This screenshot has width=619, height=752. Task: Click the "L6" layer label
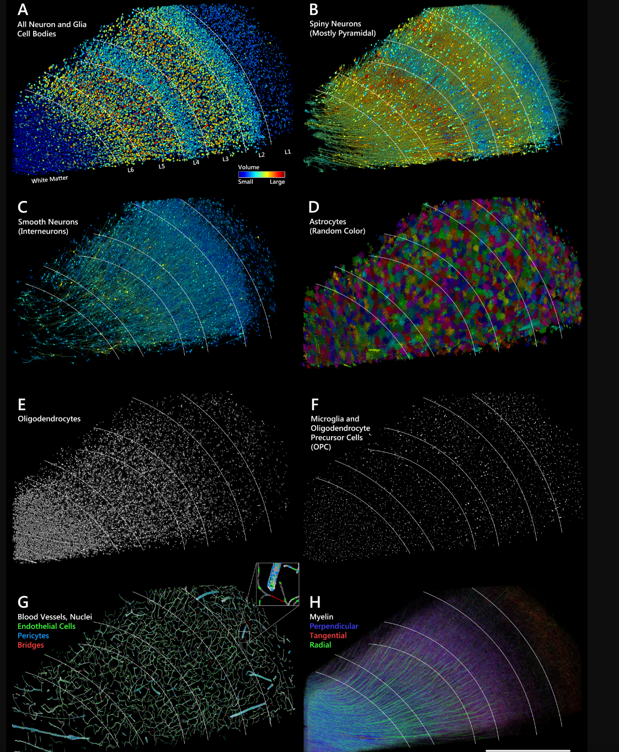(131, 170)
